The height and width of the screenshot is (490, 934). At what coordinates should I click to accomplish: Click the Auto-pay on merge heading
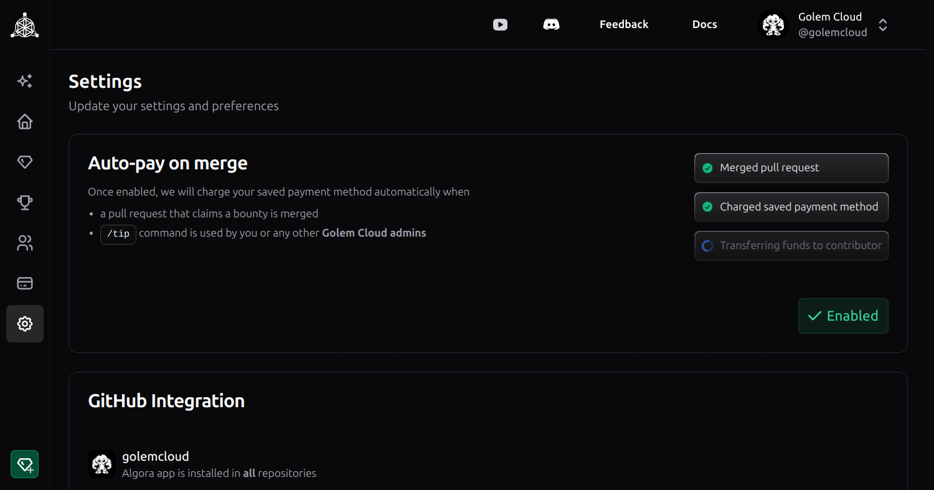[168, 163]
